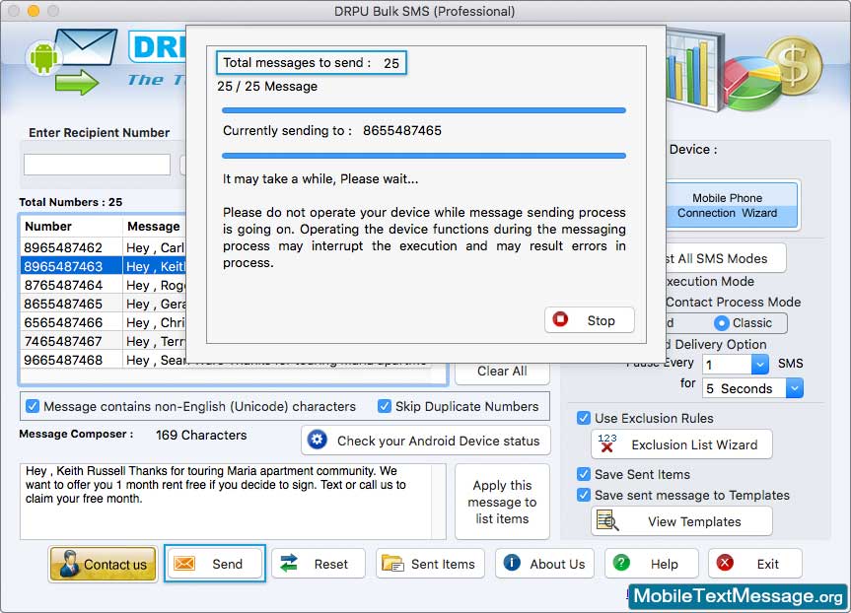This screenshot has height=613, width=851.
Task: Open the 5 Seconds duration dropdown
Action: pos(795,388)
